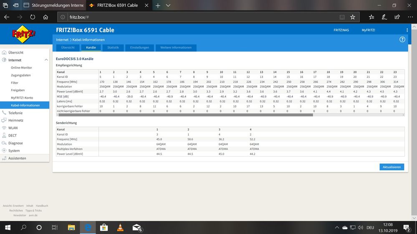The image size is (417, 234).
Task: Open FRITZ!NAS link
Action: pos(341,30)
